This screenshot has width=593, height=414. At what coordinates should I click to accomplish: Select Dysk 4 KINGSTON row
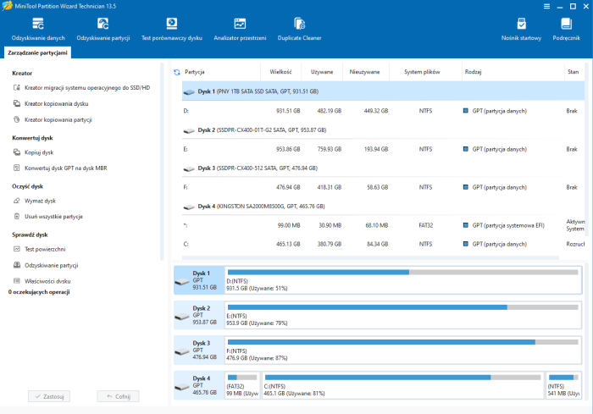tap(383, 207)
